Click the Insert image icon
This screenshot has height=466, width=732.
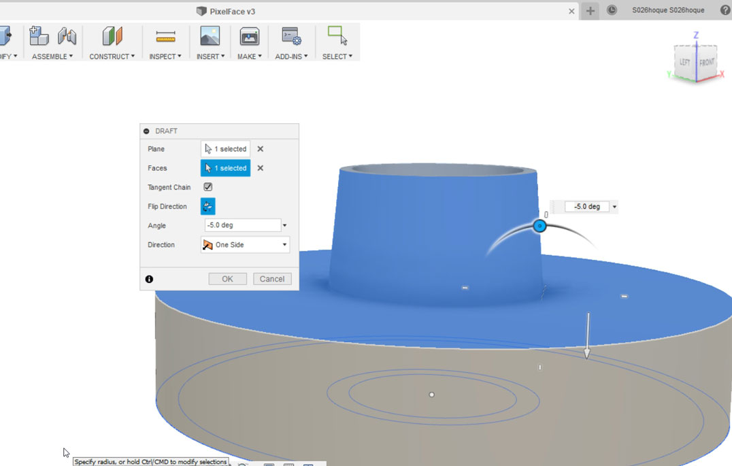click(x=210, y=36)
